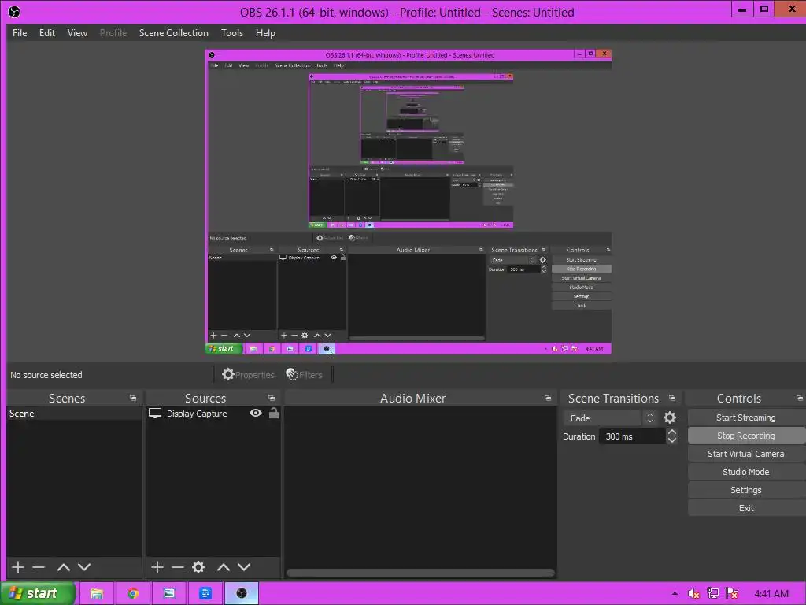This screenshot has width=806, height=605.
Task: Remove the selected scene with minus
Action: pyautogui.click(x=39, y=567)
